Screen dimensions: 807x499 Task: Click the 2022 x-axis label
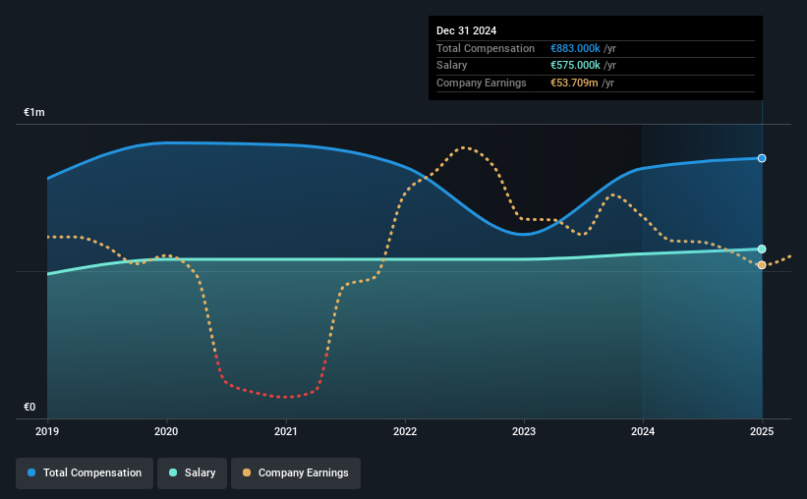pyautogui.click(x=405, y=431)
